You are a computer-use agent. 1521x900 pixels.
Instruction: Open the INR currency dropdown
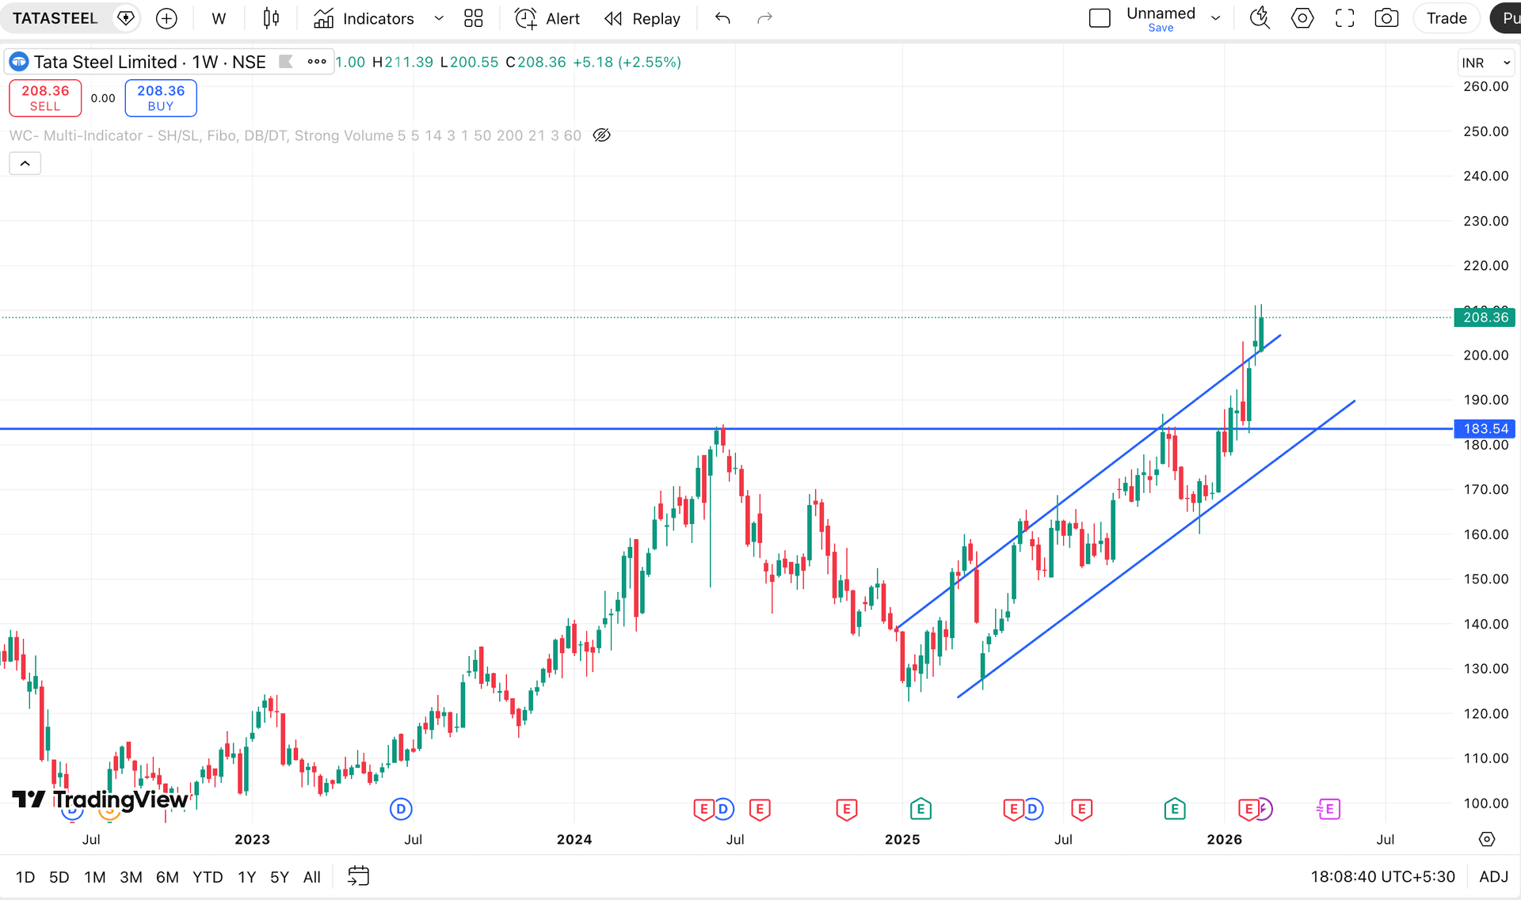click(1486, 63)
